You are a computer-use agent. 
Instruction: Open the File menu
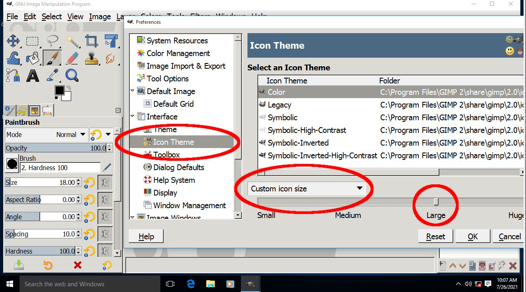(12, 17)
